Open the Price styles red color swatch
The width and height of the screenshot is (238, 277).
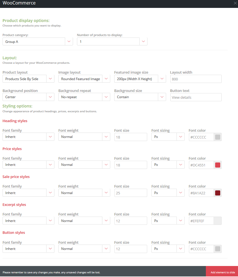(x=217, y=165)
